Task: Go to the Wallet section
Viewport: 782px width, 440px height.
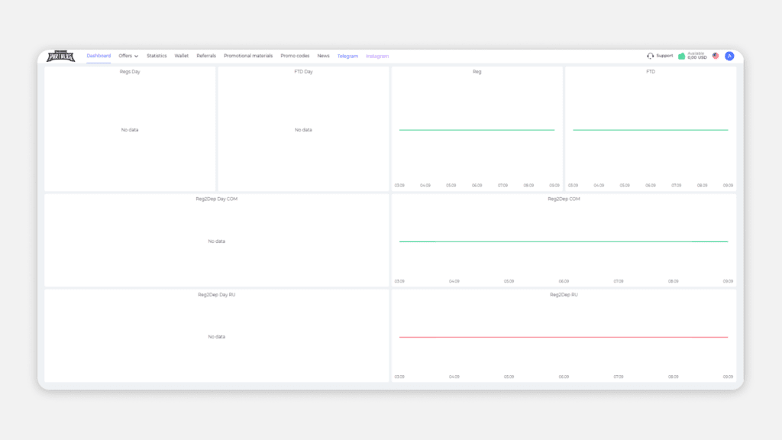Action: pos(182,56)
